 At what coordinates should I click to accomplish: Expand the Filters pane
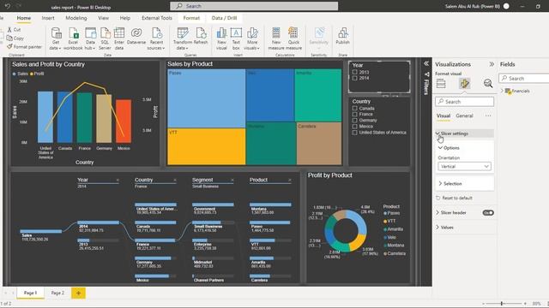point(426,63)
